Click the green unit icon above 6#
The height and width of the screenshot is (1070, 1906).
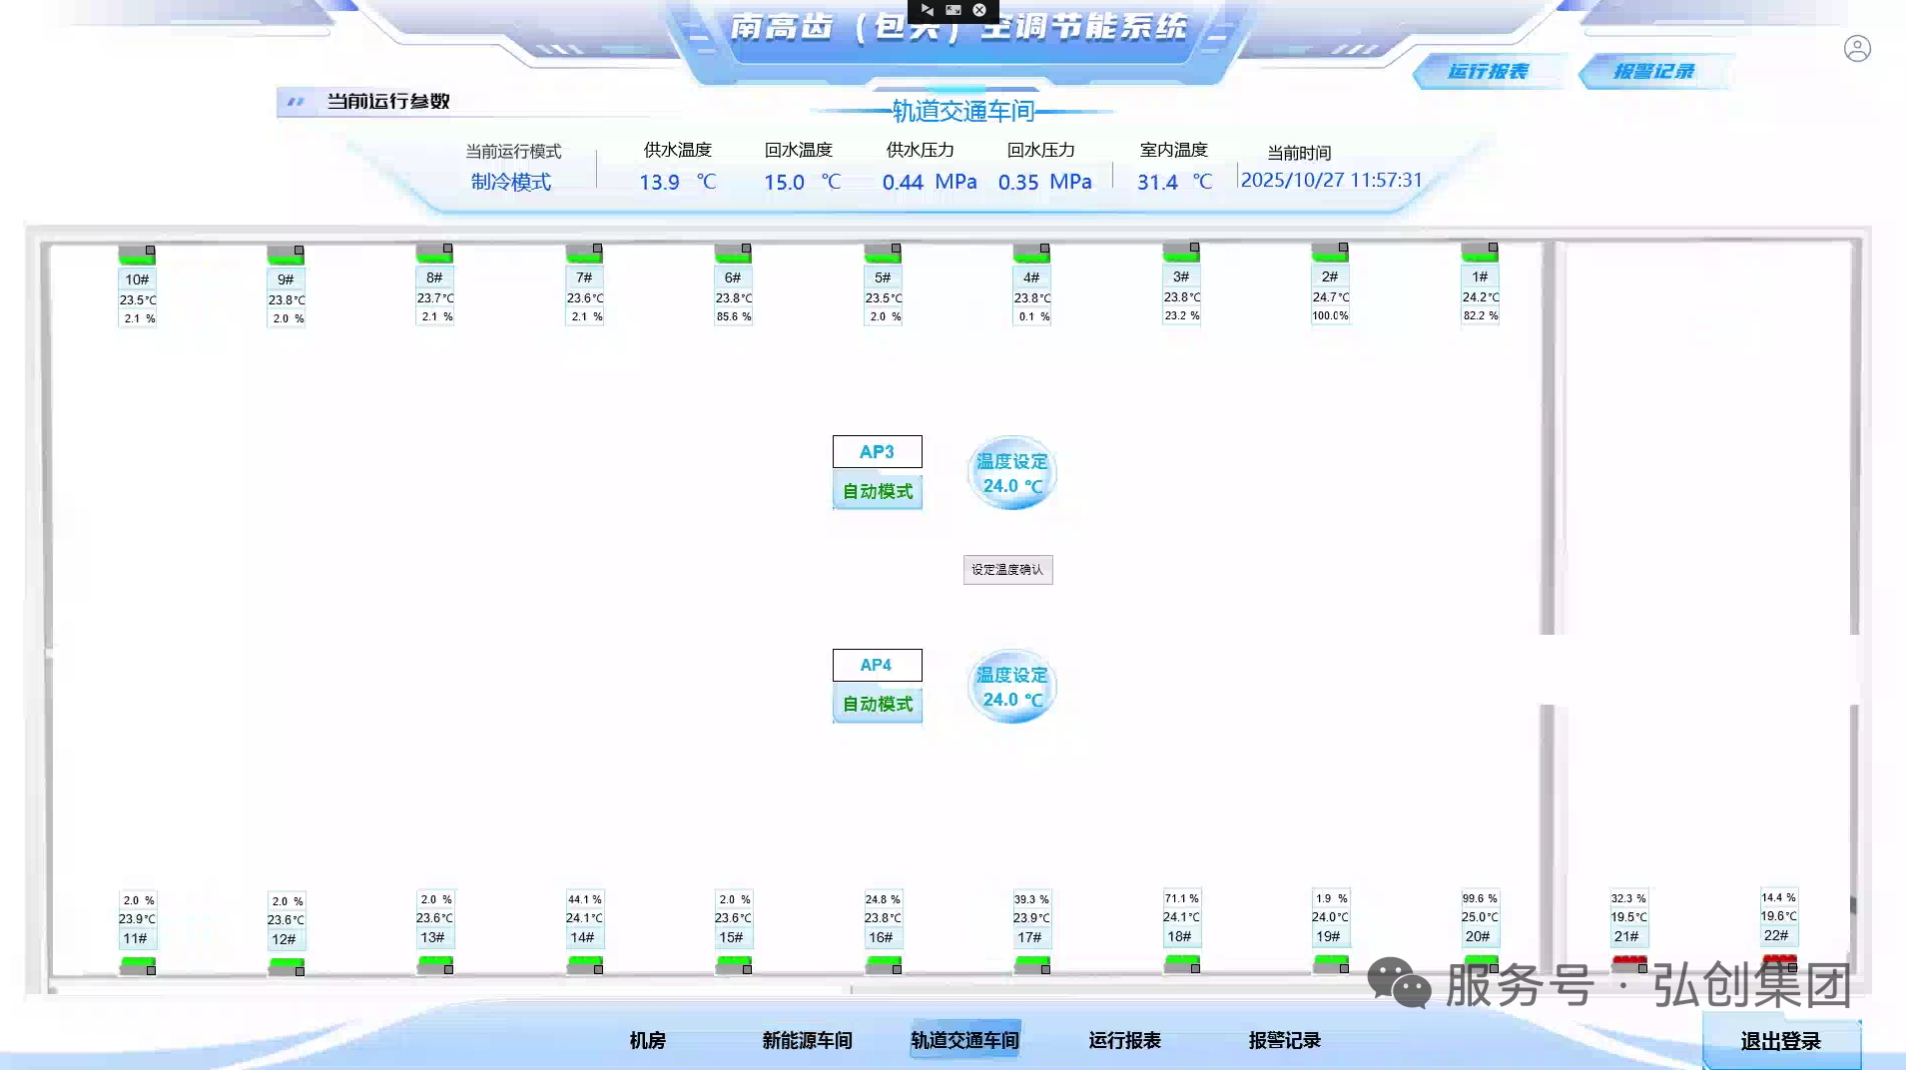coord(732,253)
